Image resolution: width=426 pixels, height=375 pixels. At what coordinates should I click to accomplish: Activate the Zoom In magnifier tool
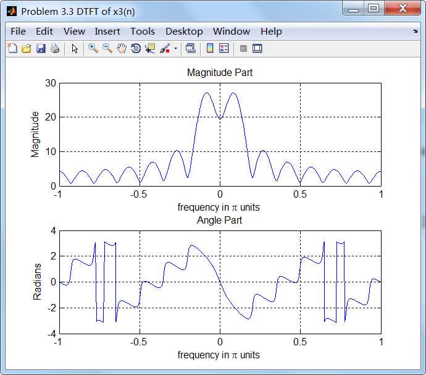coord(93,48)
